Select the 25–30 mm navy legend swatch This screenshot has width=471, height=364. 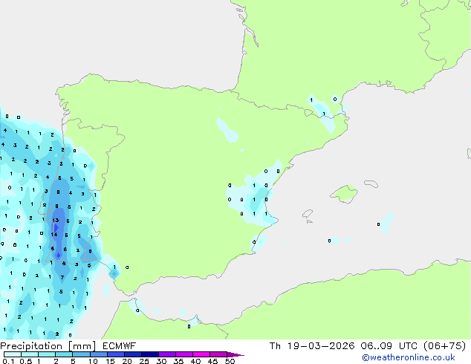[150, 354]
